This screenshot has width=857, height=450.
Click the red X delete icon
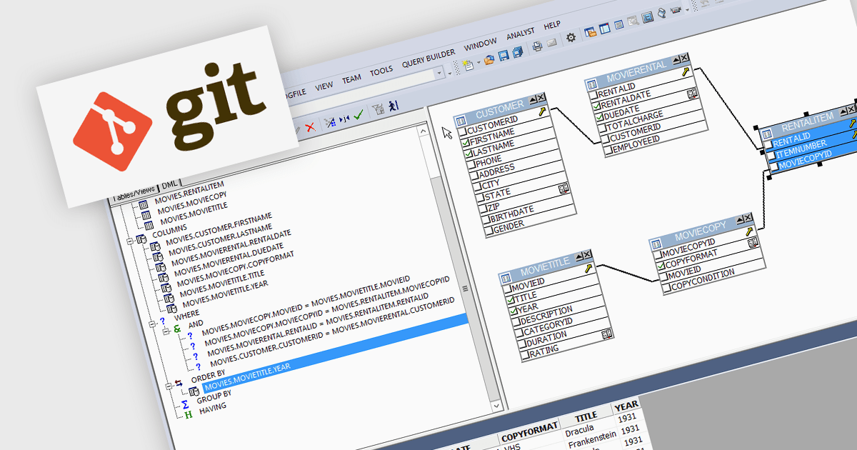(310, 127)
